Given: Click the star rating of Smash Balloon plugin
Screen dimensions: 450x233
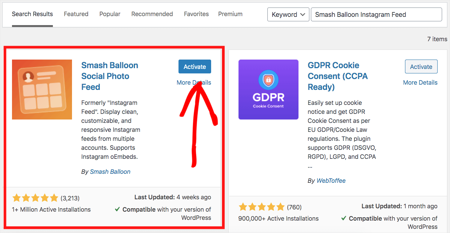Looking at the screenshot, I should 35,198.
